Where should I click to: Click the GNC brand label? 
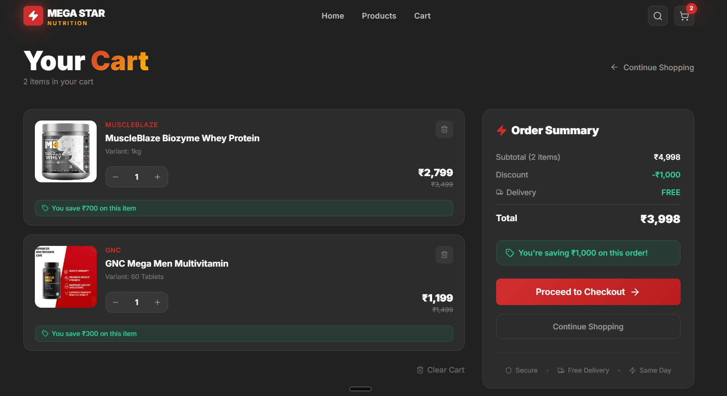[113, 250]
